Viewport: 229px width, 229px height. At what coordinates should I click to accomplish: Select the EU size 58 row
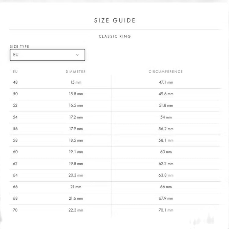point(116,140)
